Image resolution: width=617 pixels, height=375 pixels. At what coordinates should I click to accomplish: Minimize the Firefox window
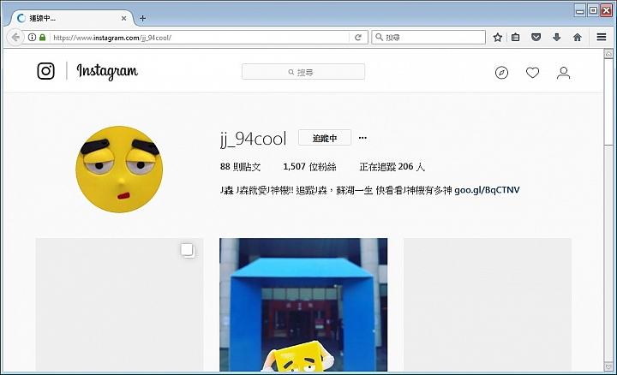click(x=579, y=10)
